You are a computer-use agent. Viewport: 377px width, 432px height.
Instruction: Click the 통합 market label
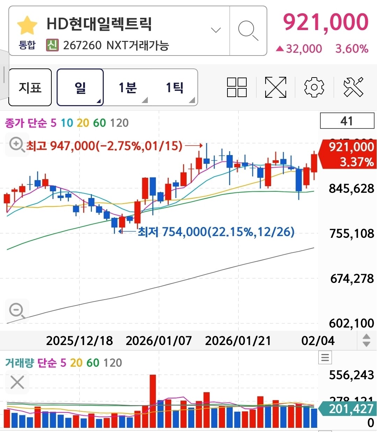pos(27,45)
